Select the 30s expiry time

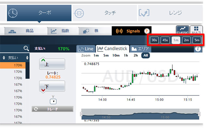pyautogui.click(x=154, y=40)
